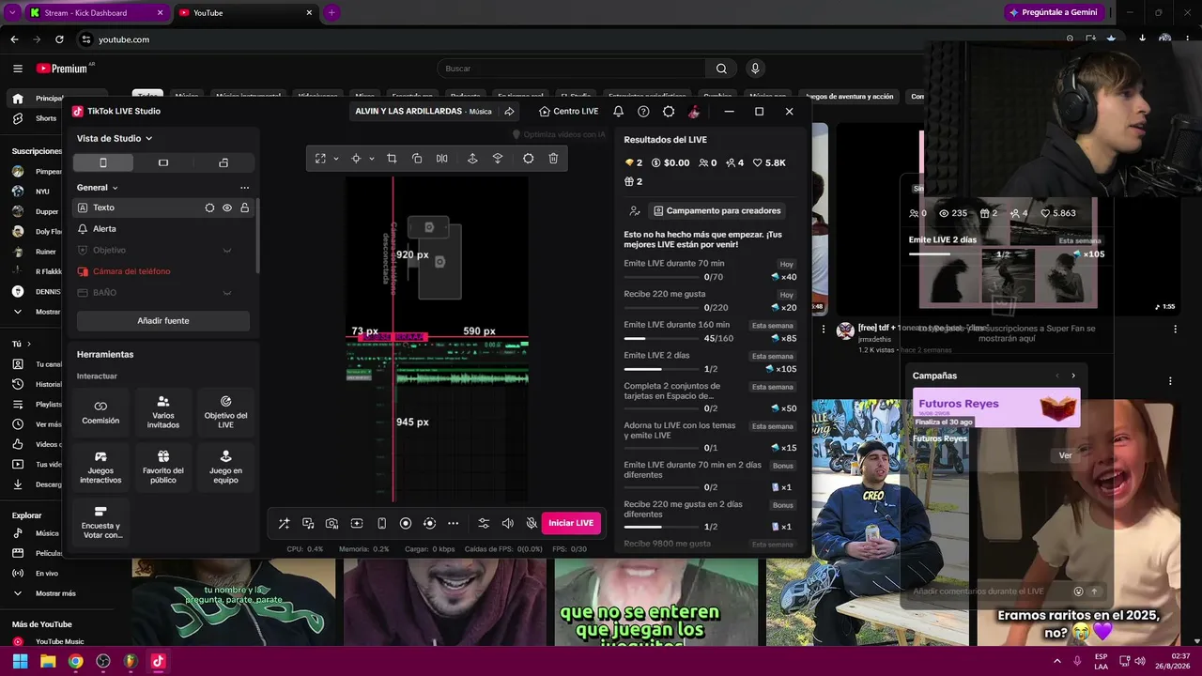Open the TikTok LIVE Studio taskbar icon
1202x676 pixels.
click(x=158, y=661)
